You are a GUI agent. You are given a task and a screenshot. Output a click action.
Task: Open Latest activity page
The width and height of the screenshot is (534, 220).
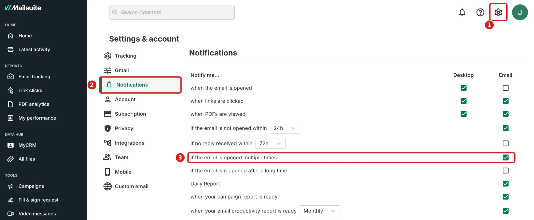click(34, 50)
